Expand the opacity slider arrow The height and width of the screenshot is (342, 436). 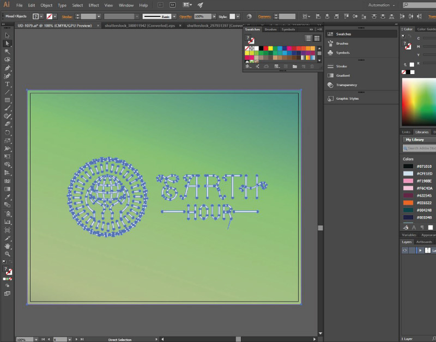[214, 16]
